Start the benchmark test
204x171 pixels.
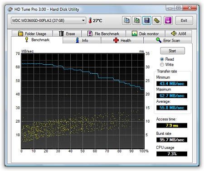(172, 51)
